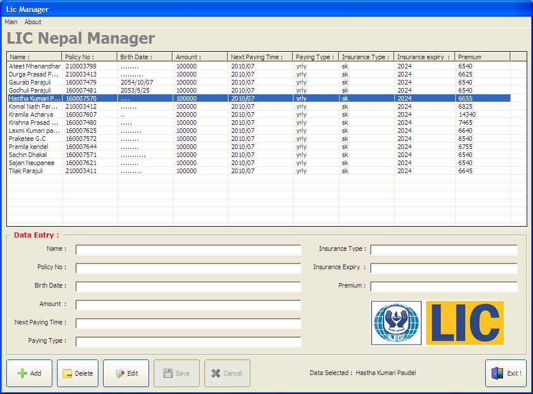Image resolution: width=533 pixels, height=394 pixels.
Task: Select the Laxmi Kumari pa... row
Action: point(259,131)
